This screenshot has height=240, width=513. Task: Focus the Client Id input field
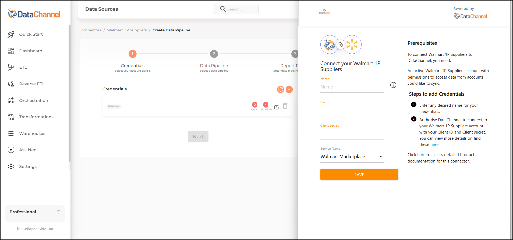(352, 110)
